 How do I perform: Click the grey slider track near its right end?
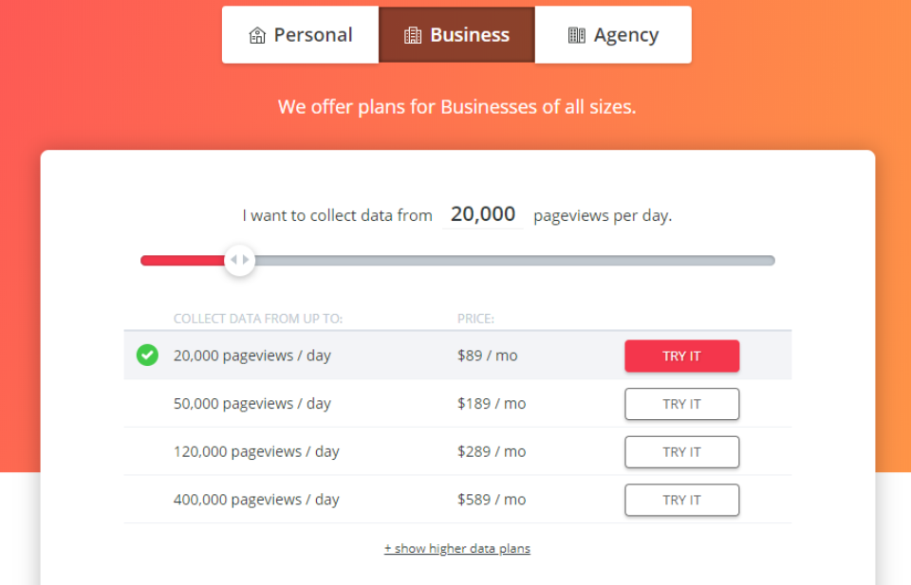[x=750, y=261]
